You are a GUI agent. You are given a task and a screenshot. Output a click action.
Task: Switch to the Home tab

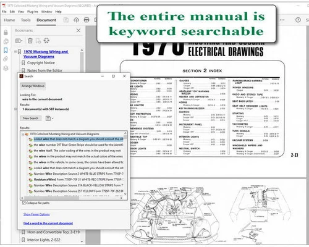pos(9,20)
